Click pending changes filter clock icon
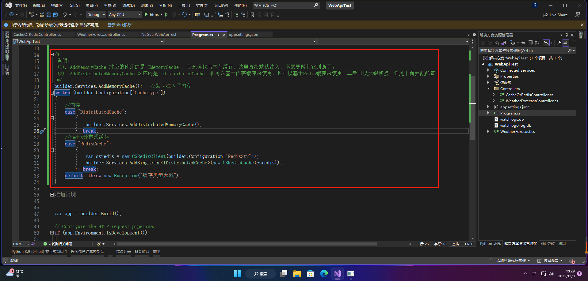The height and width of the screenshot is (281, 588). pos(513,43)
